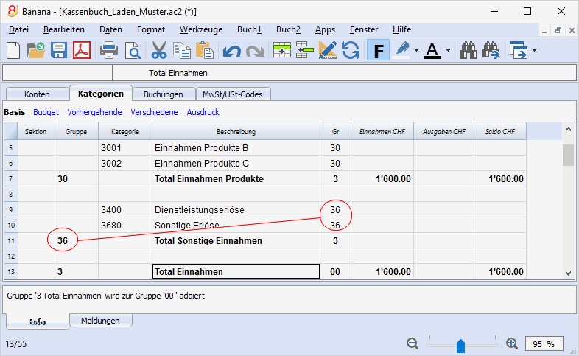The width and height of the screenshot is (579, 356).
Task: Switch to the Buchungen tab
Action: 164,94
